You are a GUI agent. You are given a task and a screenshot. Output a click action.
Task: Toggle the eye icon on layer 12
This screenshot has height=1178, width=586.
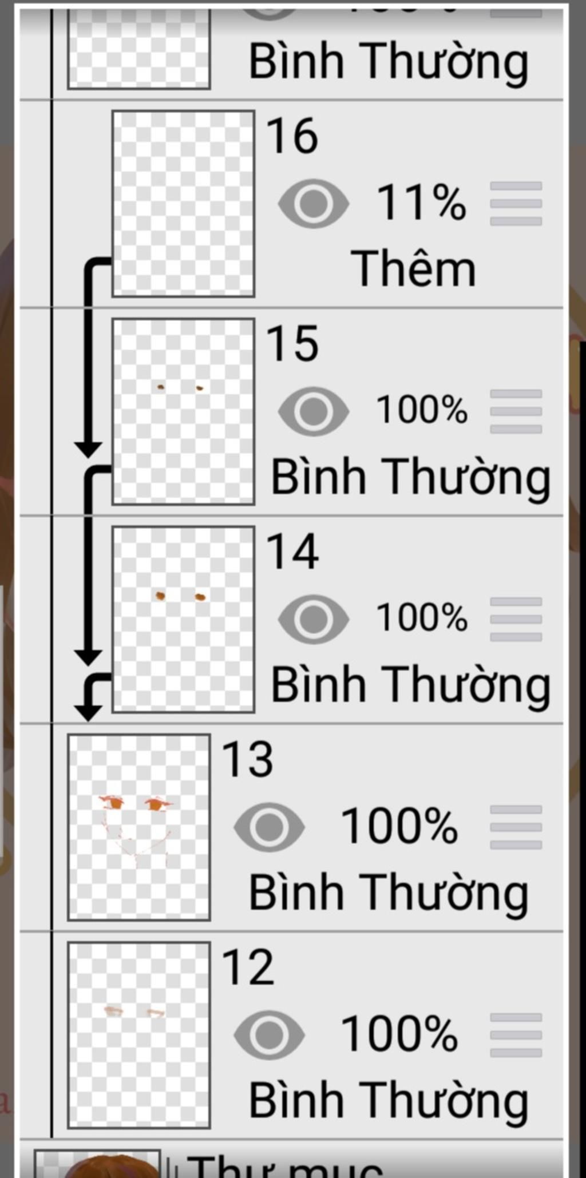[x=269, y=1034]
